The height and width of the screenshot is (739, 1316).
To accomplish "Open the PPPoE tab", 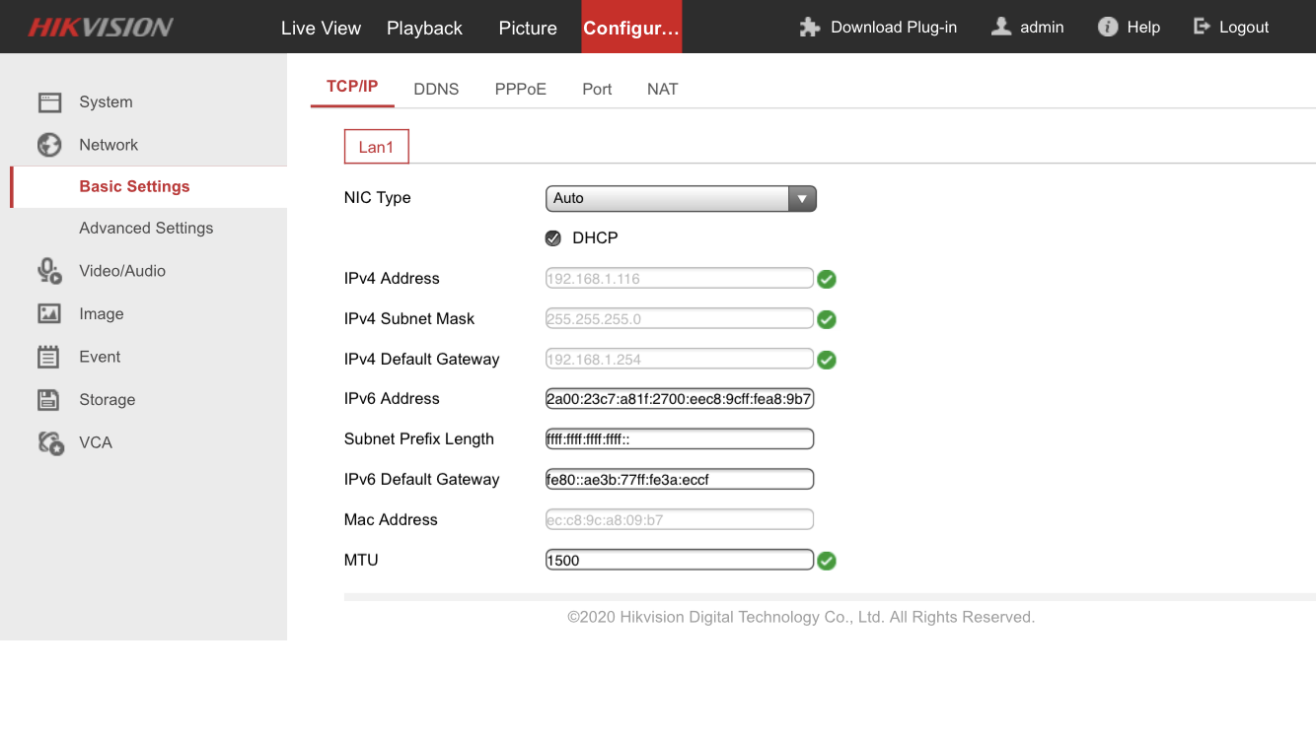I will tap(520, 89).
